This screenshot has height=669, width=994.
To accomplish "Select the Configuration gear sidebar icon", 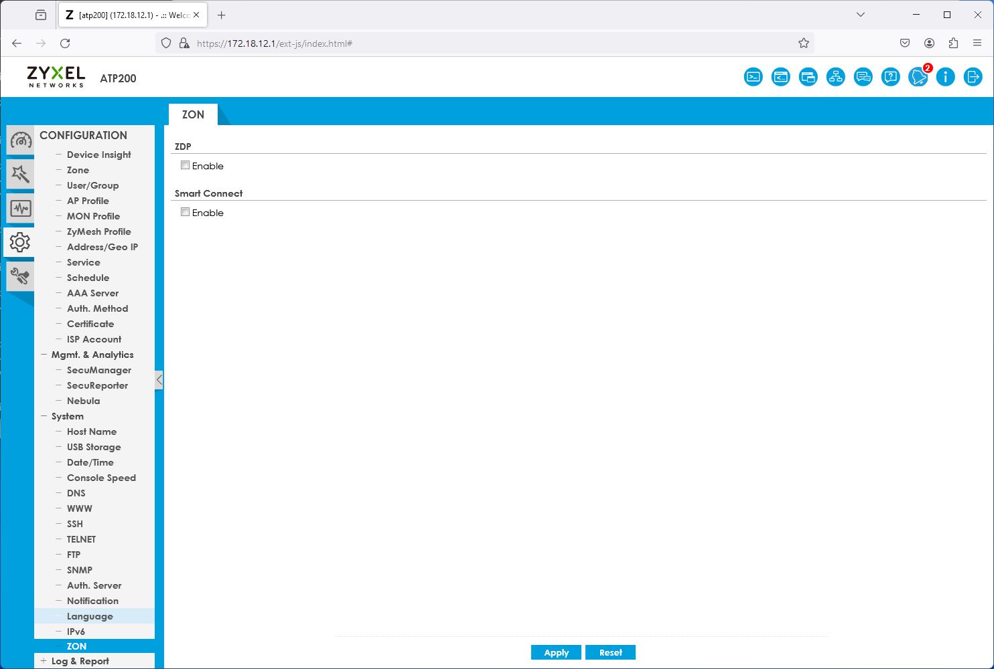I will coord(19,242).
